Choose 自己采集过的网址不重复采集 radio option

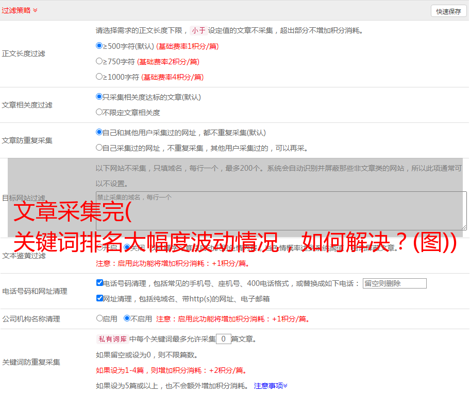[99, 148]
